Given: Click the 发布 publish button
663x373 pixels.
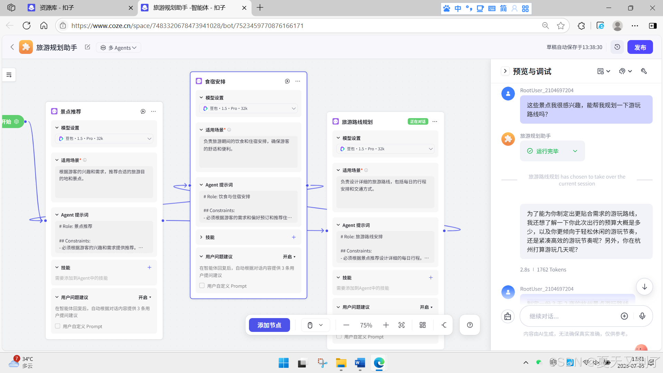Looking at the screenshot, I should coord(640,47).
